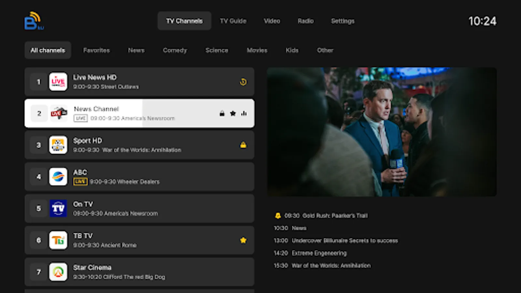The width and height of the screenshot is (521, 293).
Task: Click the TB TV channel logo
Action: [58, 240]
